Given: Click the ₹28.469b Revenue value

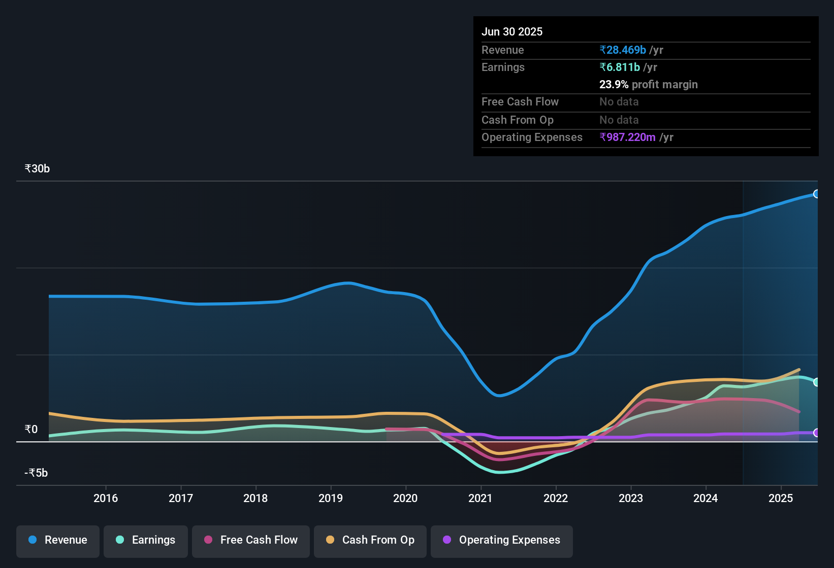Looking at the screenshot, I should pyautogui.click(x=623, y=50).
